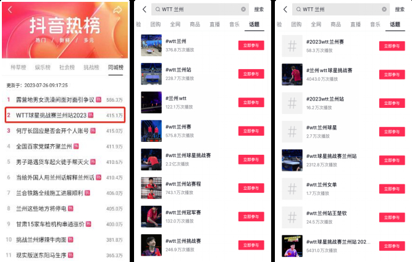This screenshot has width=412, height=262.
Task: Open the ranked item WTT球星挑战赛兰州站2023
Action: pyautogui.click(x=65, y=115)
